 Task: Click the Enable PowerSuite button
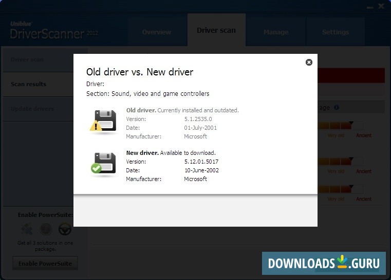(45, 263)
